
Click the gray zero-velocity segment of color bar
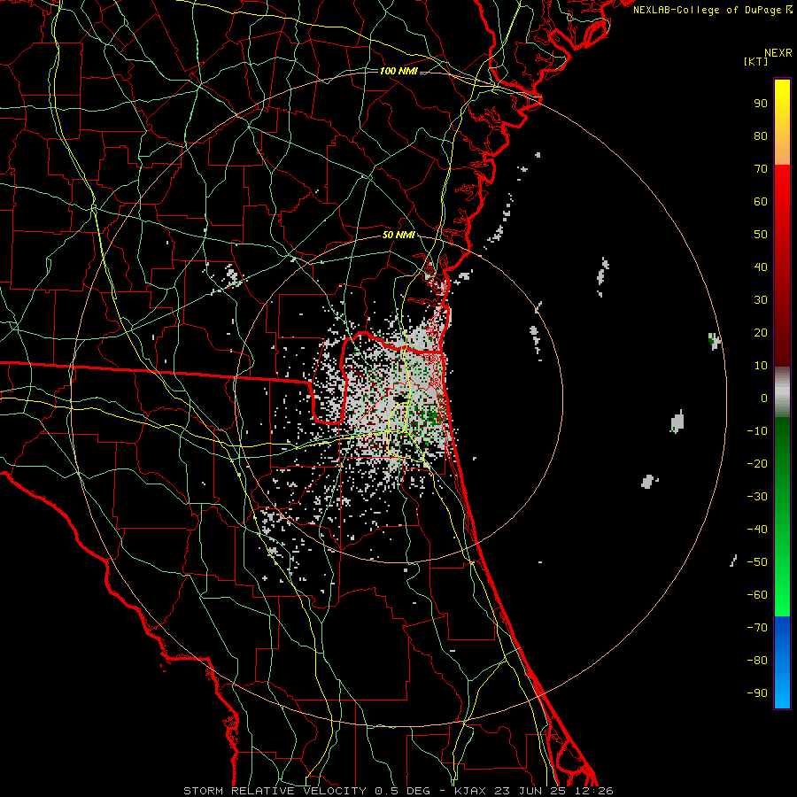pyautogui.click(x=782, y=392)
